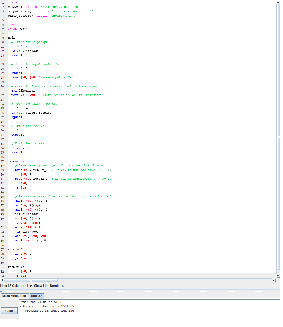Click the horizontal scrollbar left arrow
This screenshot has height=327, width=283.
click(x=2, y=280)
